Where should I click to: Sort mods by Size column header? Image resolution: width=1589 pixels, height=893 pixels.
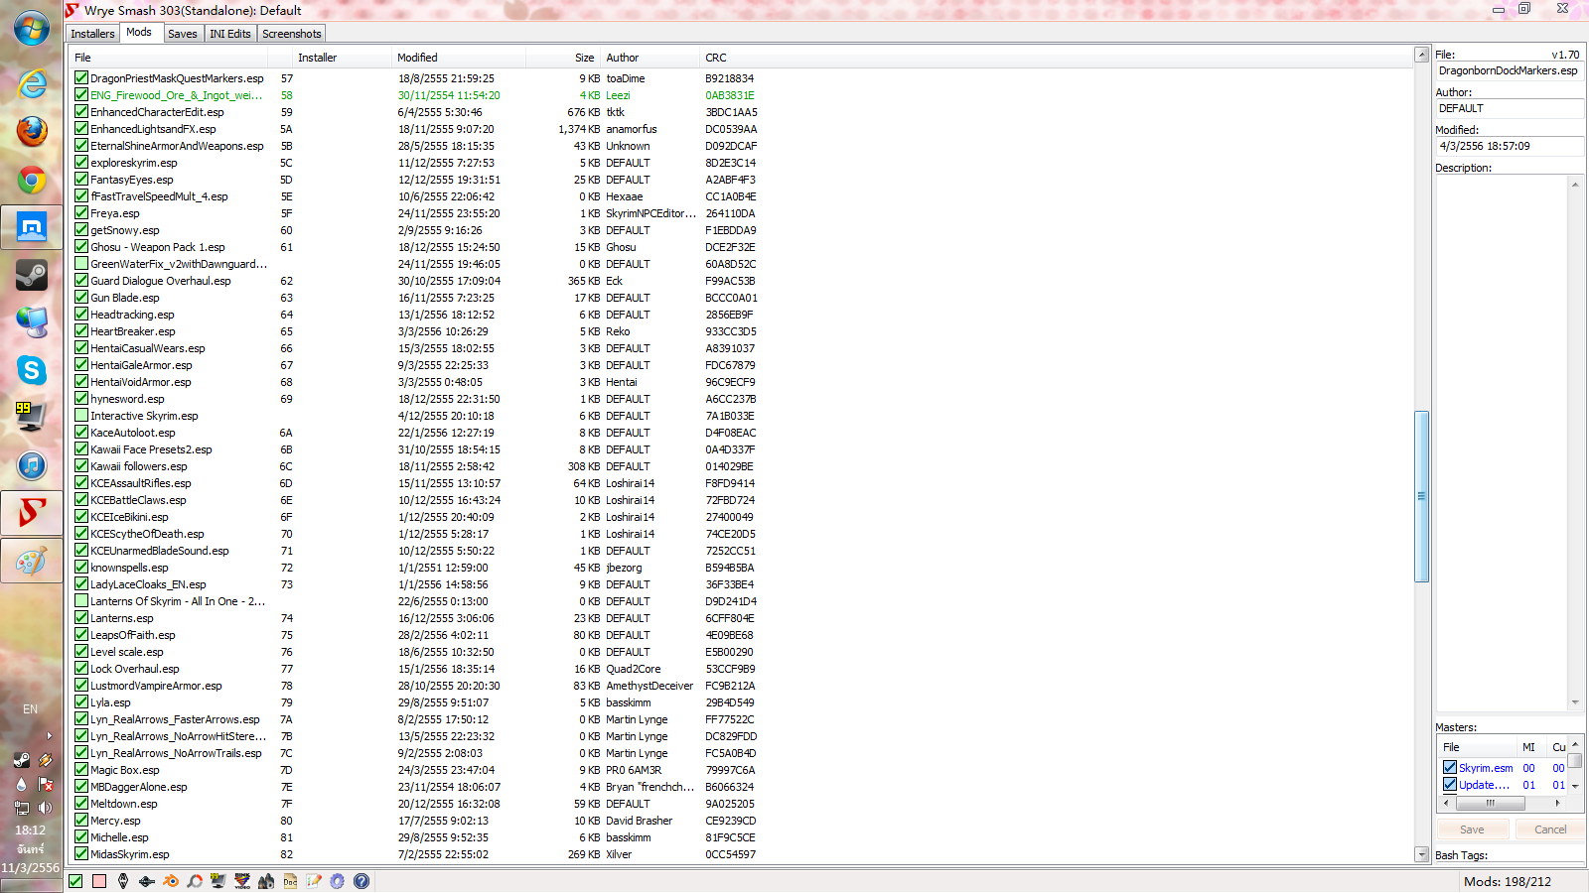click(564, 58)
